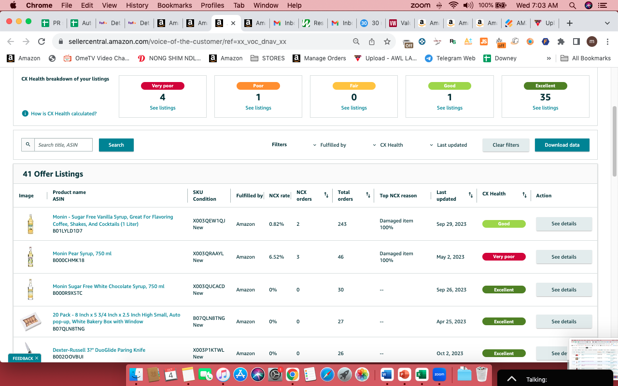
Task: Open the Monin Sugar Free White Chocolate Syrup link
Action: pos(109,286)
